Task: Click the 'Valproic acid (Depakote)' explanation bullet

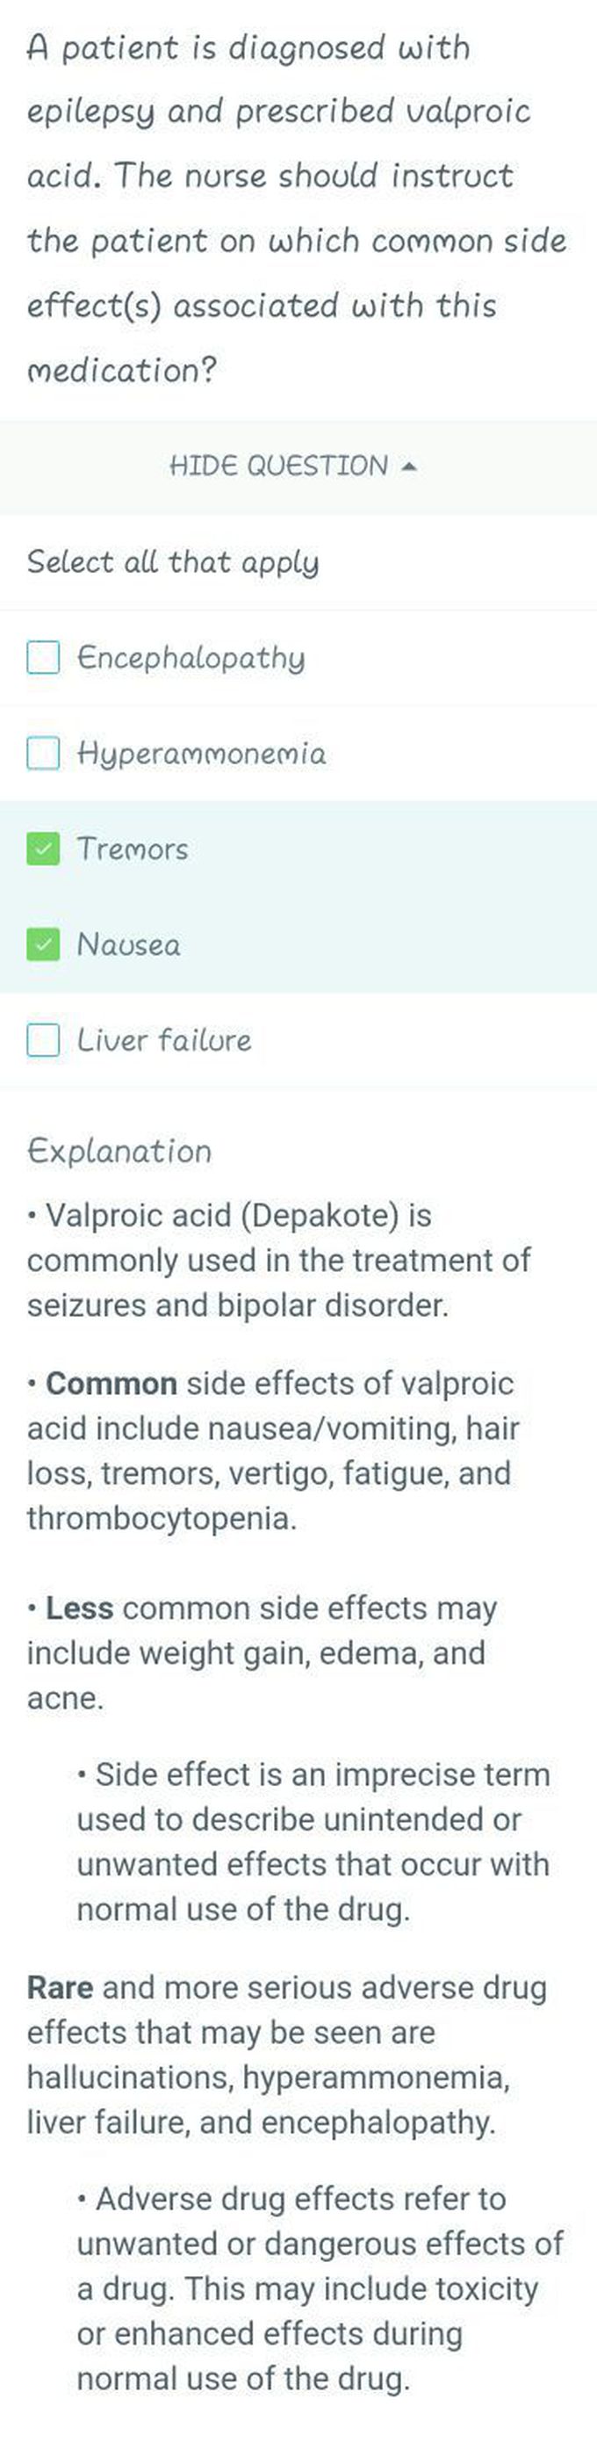Action: [278, 1261]
